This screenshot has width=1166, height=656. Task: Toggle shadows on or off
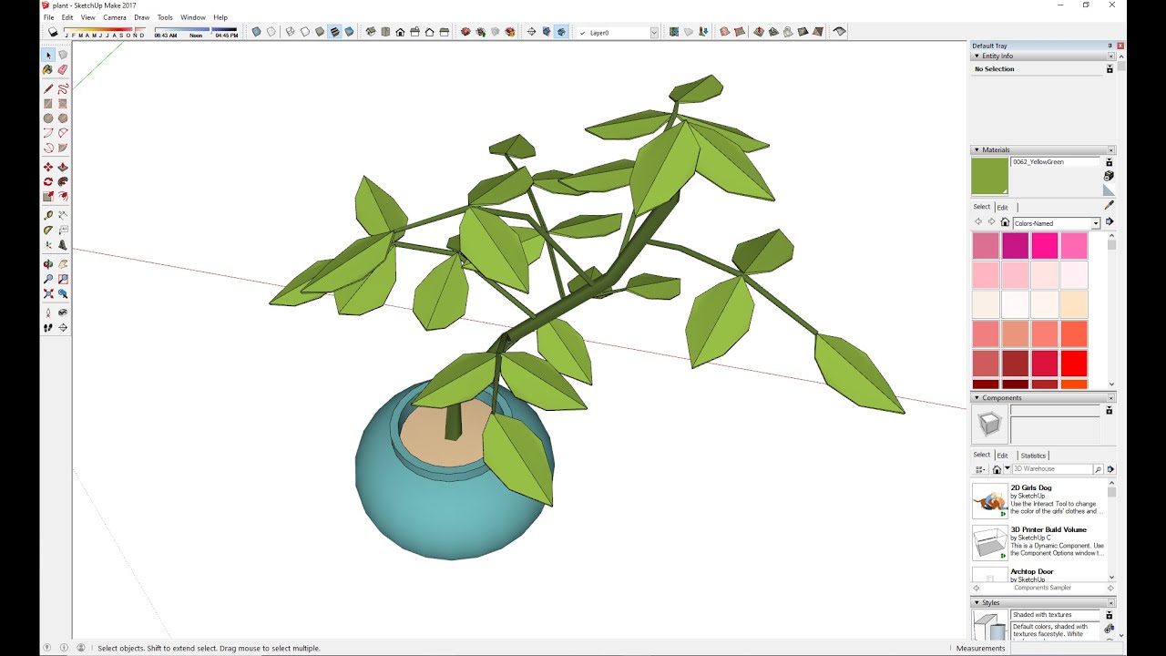click(53, 32)
